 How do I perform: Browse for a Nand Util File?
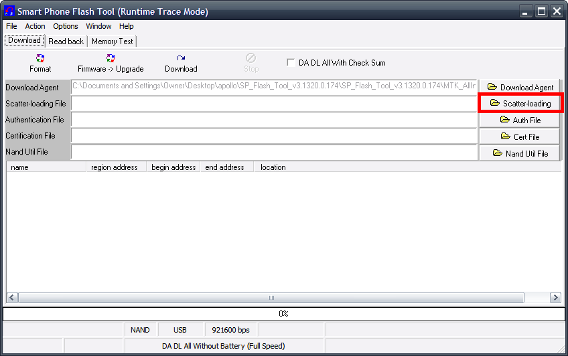click(520, 153)
